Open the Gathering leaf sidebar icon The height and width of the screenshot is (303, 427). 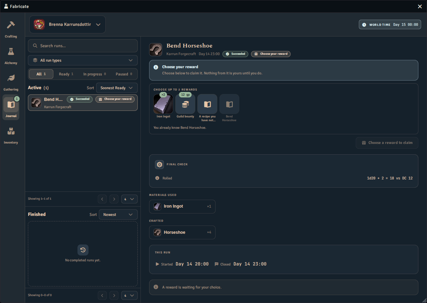tap(11, 78)
